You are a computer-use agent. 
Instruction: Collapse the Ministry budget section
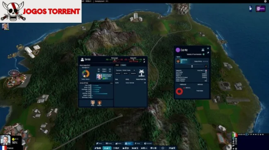(x=85, y=65)
